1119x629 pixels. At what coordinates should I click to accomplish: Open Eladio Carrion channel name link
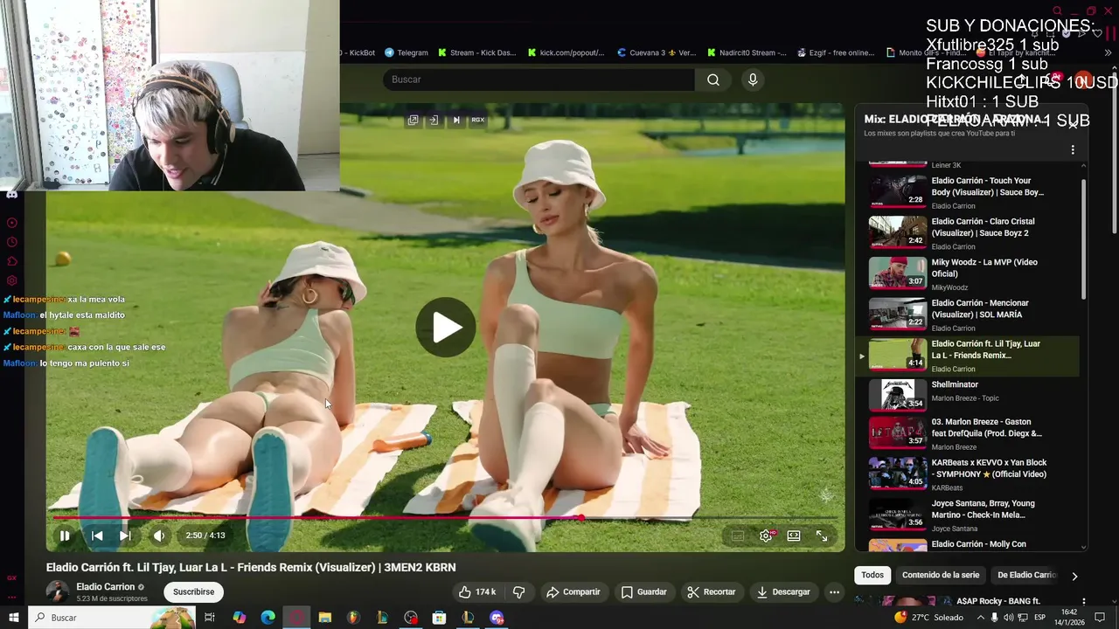coord(105,587)
